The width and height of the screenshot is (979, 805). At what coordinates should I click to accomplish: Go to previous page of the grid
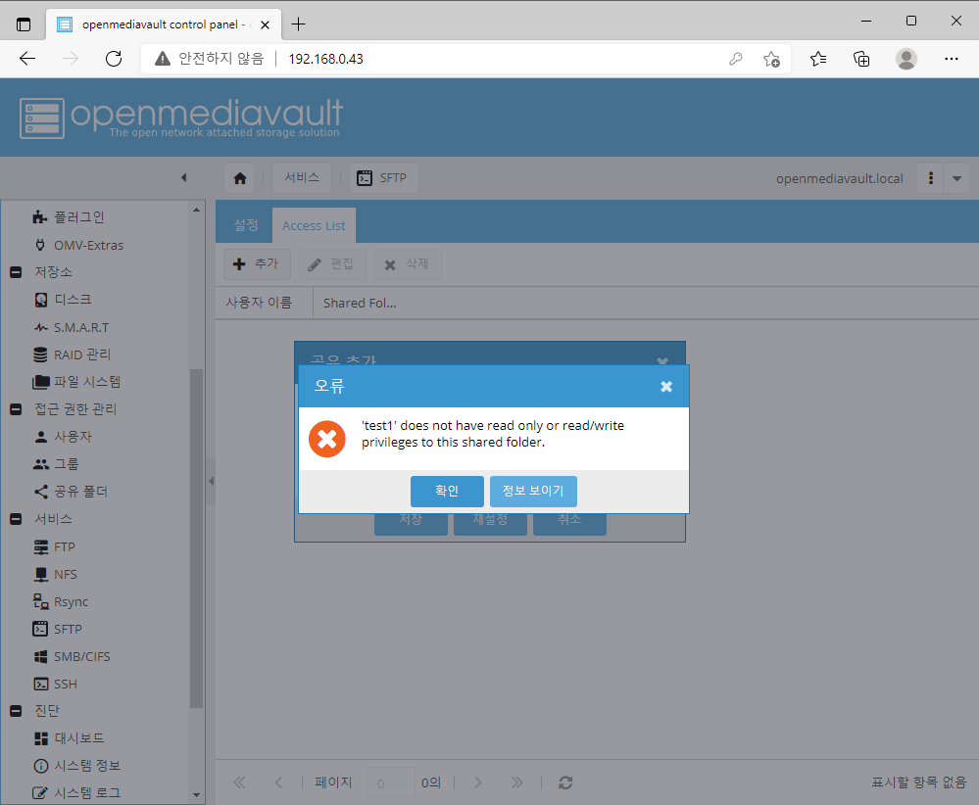278,782
